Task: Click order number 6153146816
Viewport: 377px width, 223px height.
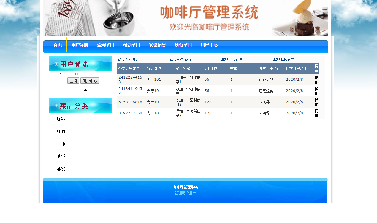Action: pos(130,102)
